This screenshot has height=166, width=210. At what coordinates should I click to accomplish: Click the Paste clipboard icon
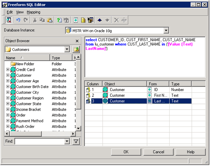tap(49, 20)
